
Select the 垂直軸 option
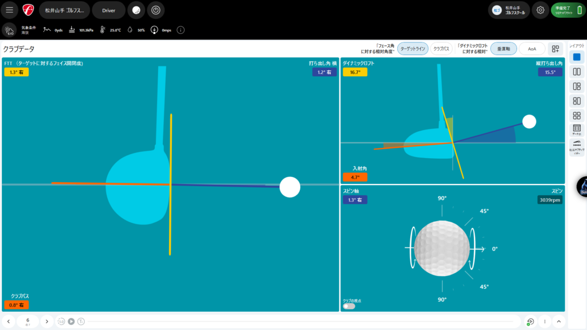503,49
